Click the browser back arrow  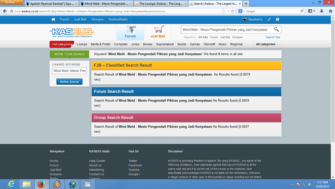click(x=5, y=11)
